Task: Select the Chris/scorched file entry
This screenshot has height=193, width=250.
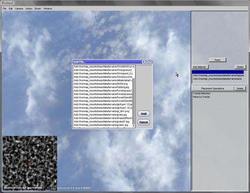Action: point(103,77)
